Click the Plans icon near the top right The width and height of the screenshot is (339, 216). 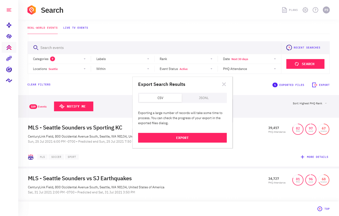click(x=289, y=10)
